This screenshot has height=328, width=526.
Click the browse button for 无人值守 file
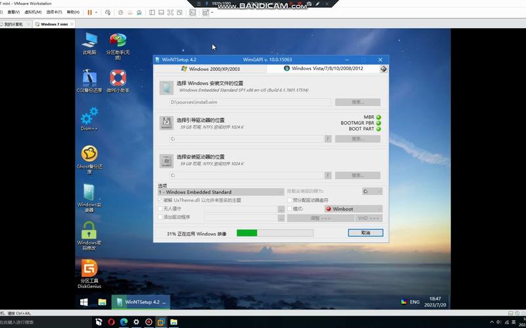tap(281, 209)
